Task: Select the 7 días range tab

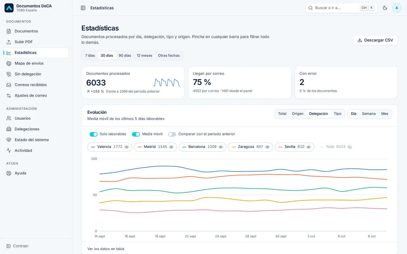Action: click(90, 56)
